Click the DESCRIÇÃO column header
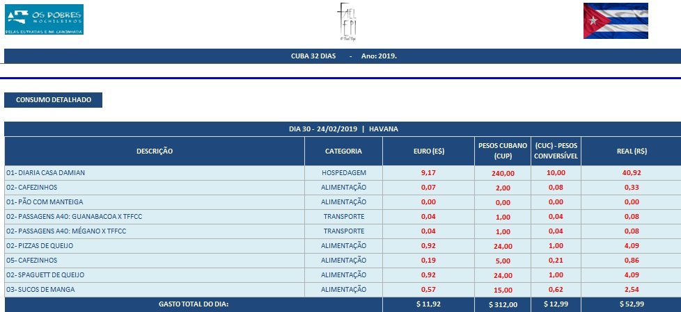The image size is (681, 312). coord(155,151)
